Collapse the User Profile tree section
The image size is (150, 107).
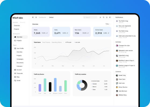pyautogui.click(x=13, y=48)
